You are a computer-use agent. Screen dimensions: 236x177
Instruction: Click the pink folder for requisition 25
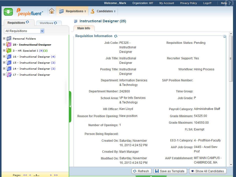click(9, 45)
